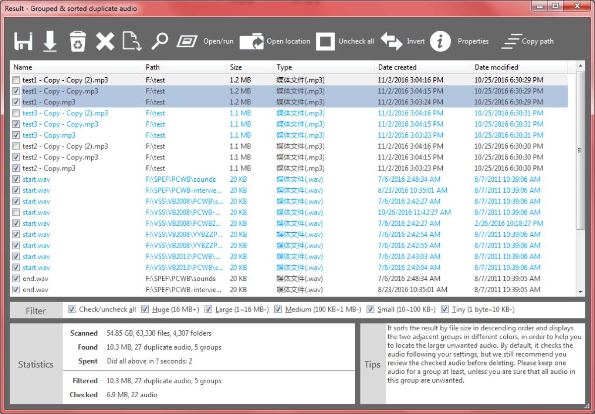
Task: Open the search magnifier tool
Action: coord(159,41)
